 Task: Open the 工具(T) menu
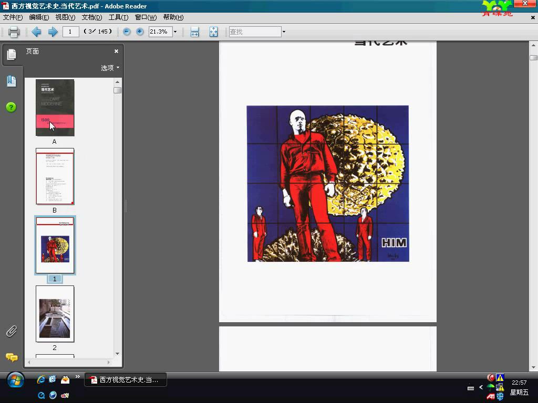click(x=118, y=17)
